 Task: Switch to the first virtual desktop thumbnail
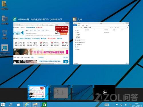[x=38, y=92]
